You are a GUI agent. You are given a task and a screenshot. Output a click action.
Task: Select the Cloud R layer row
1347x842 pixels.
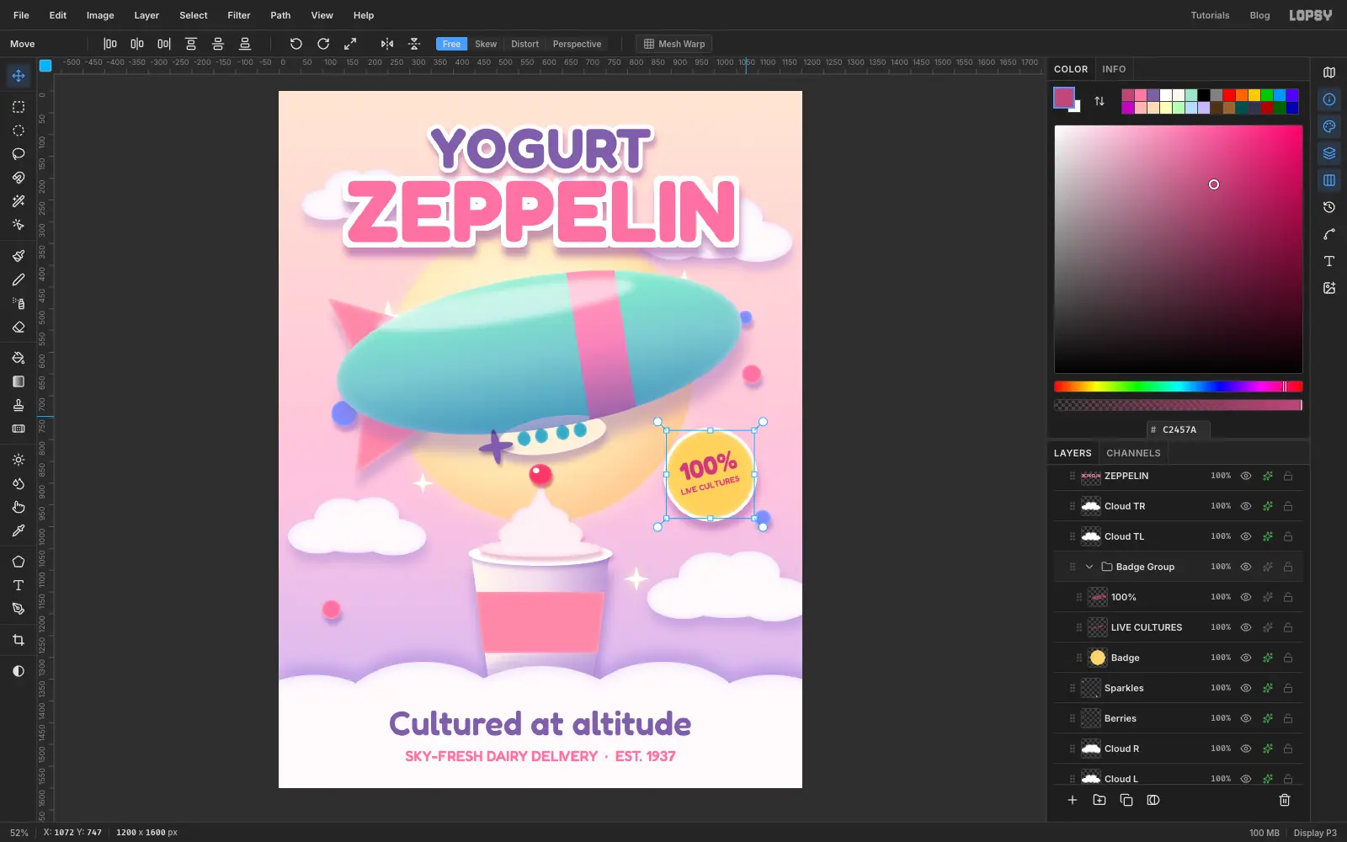tap(1179, 749)
